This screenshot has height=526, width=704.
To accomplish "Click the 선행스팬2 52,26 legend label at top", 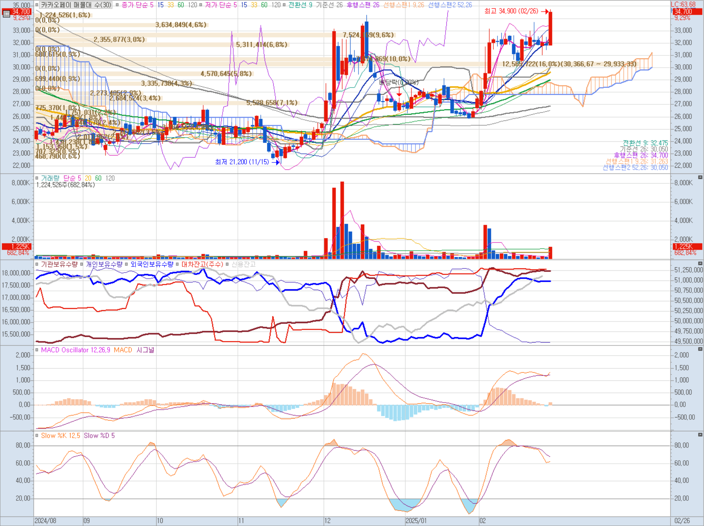I will [x=450, y=5].
